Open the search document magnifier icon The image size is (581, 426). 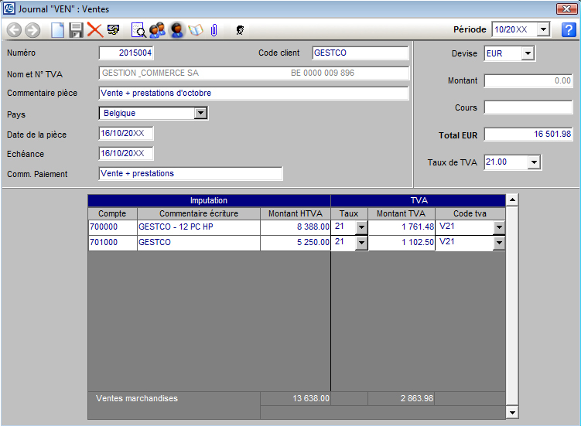click(x=139, y=30)
